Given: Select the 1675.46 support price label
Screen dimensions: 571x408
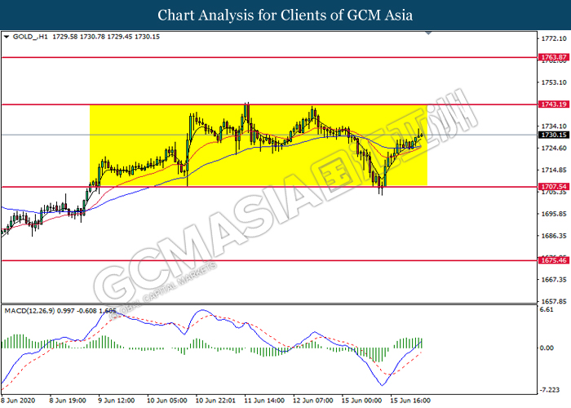Looking at the screenshot, I should coord(554,260).
